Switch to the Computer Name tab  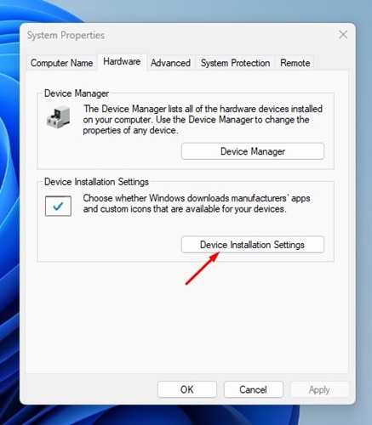62,63
